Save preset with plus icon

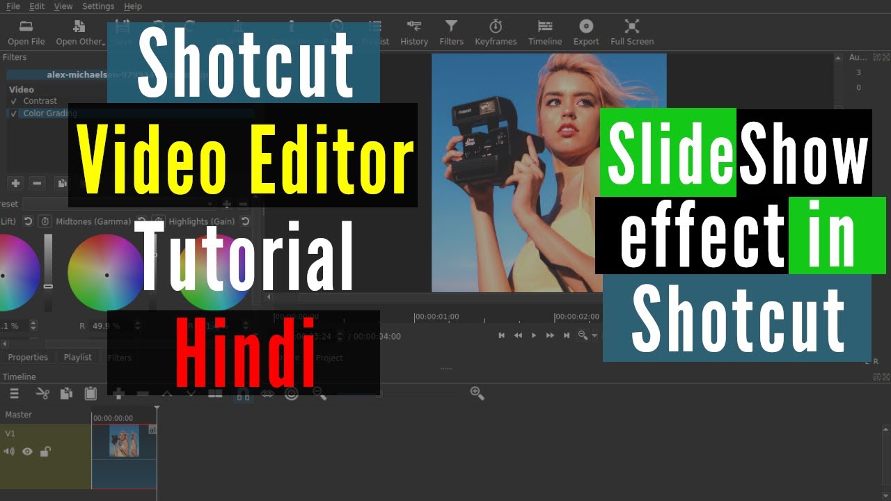226,205
